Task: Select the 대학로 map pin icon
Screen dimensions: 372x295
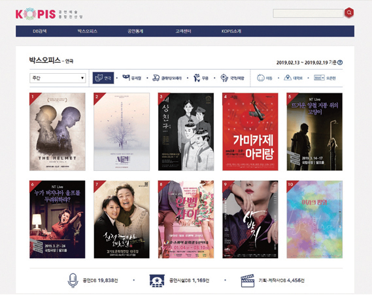Action: (288, 78)
